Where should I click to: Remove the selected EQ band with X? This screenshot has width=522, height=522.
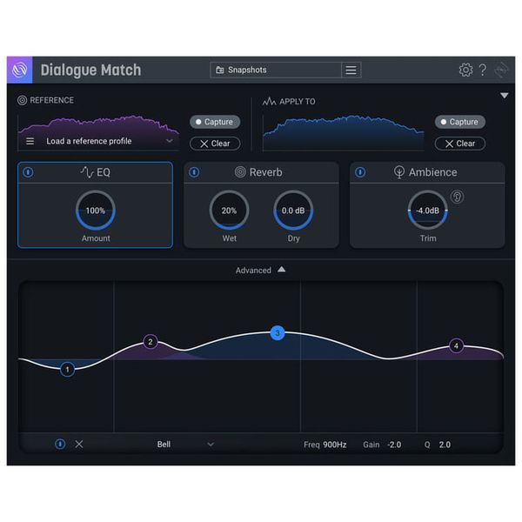coord(79,444)
